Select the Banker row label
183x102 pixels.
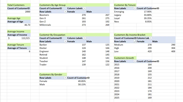click(x=53, y=45)
